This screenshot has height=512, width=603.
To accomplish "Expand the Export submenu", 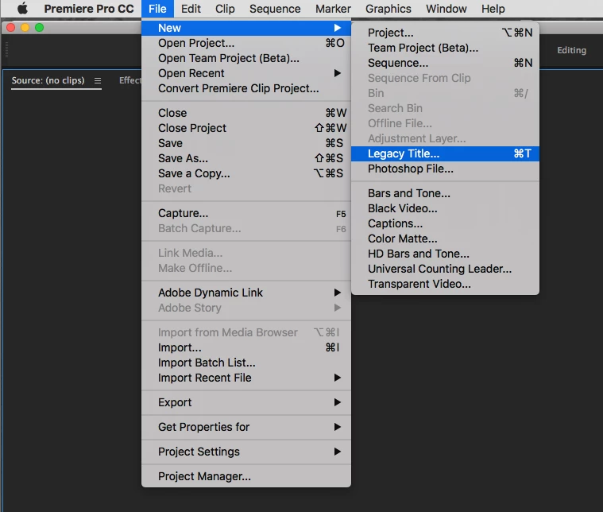I will 246,402.
